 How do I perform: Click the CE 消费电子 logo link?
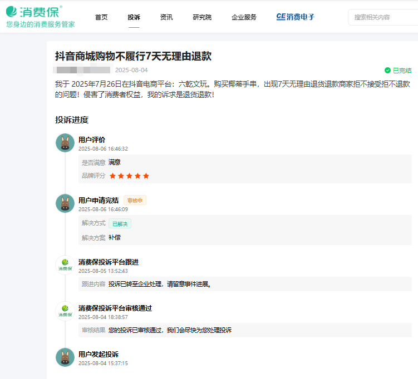[x=295, y=17]
